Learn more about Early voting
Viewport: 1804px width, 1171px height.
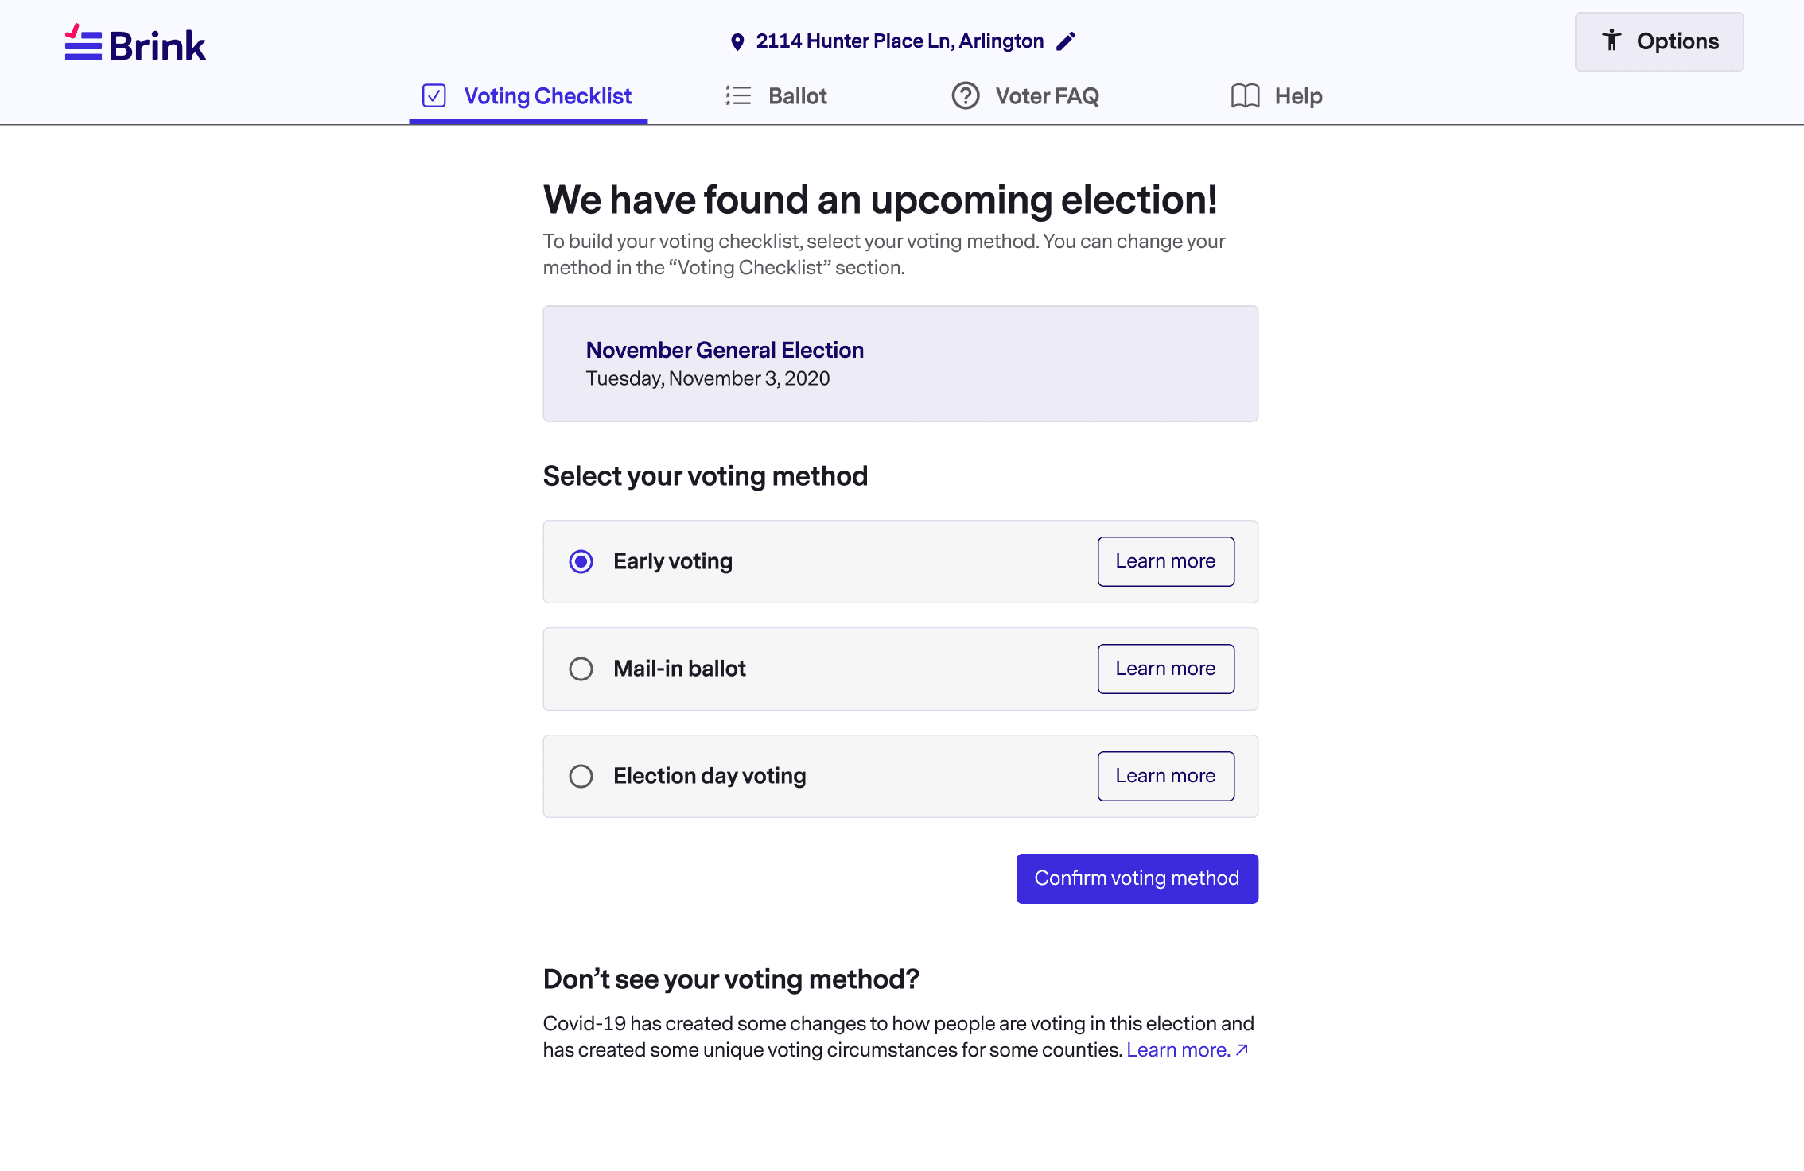pyautogui.click(x=1165, y=561)
